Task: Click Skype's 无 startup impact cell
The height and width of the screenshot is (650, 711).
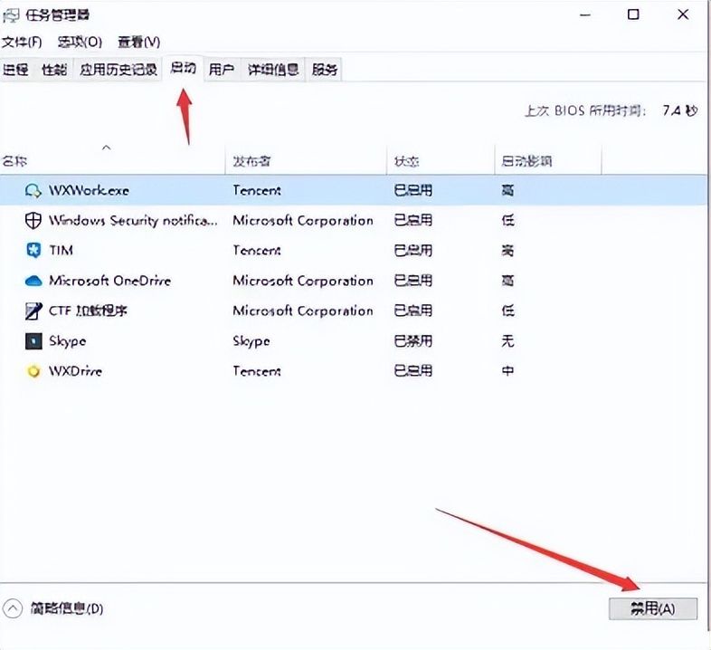Action: (507, 341)
